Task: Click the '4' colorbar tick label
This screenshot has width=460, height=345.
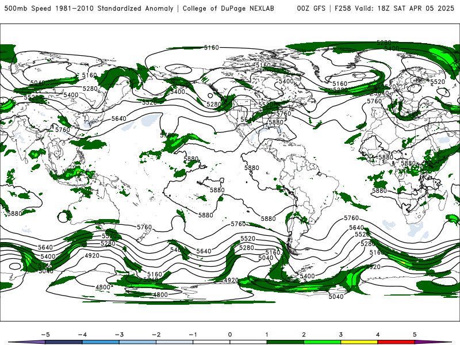Action: tap(378, 335)
